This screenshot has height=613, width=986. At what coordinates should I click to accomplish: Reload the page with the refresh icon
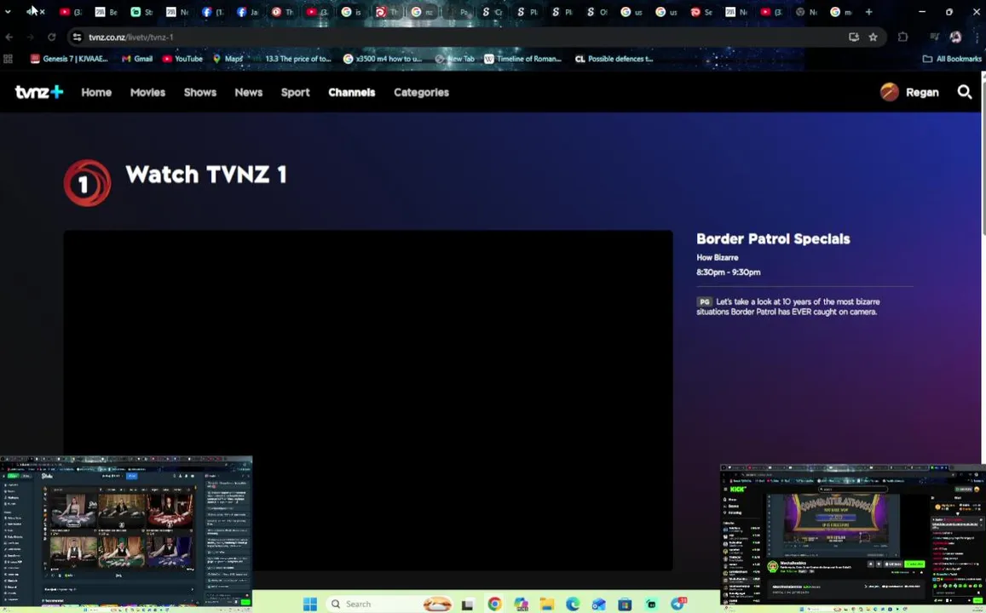click(x=52, y=37)
